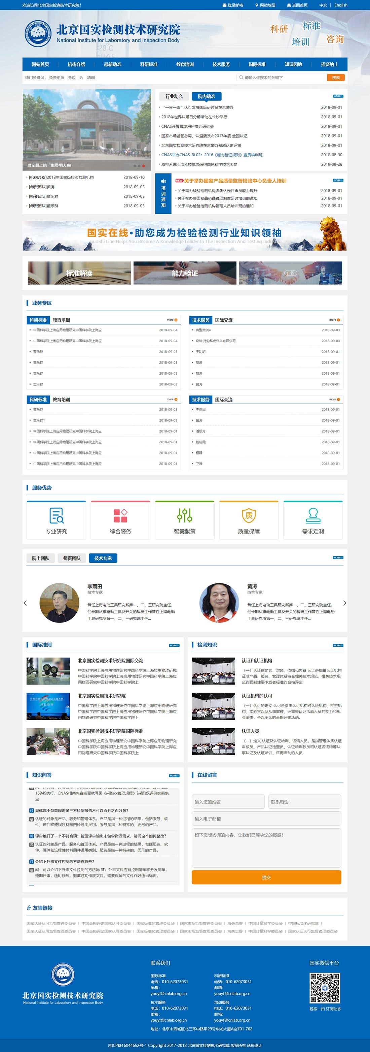Switch to the 行业动态 tab
The height and width of the screenshot is (1052, 370).
[174, 96]
